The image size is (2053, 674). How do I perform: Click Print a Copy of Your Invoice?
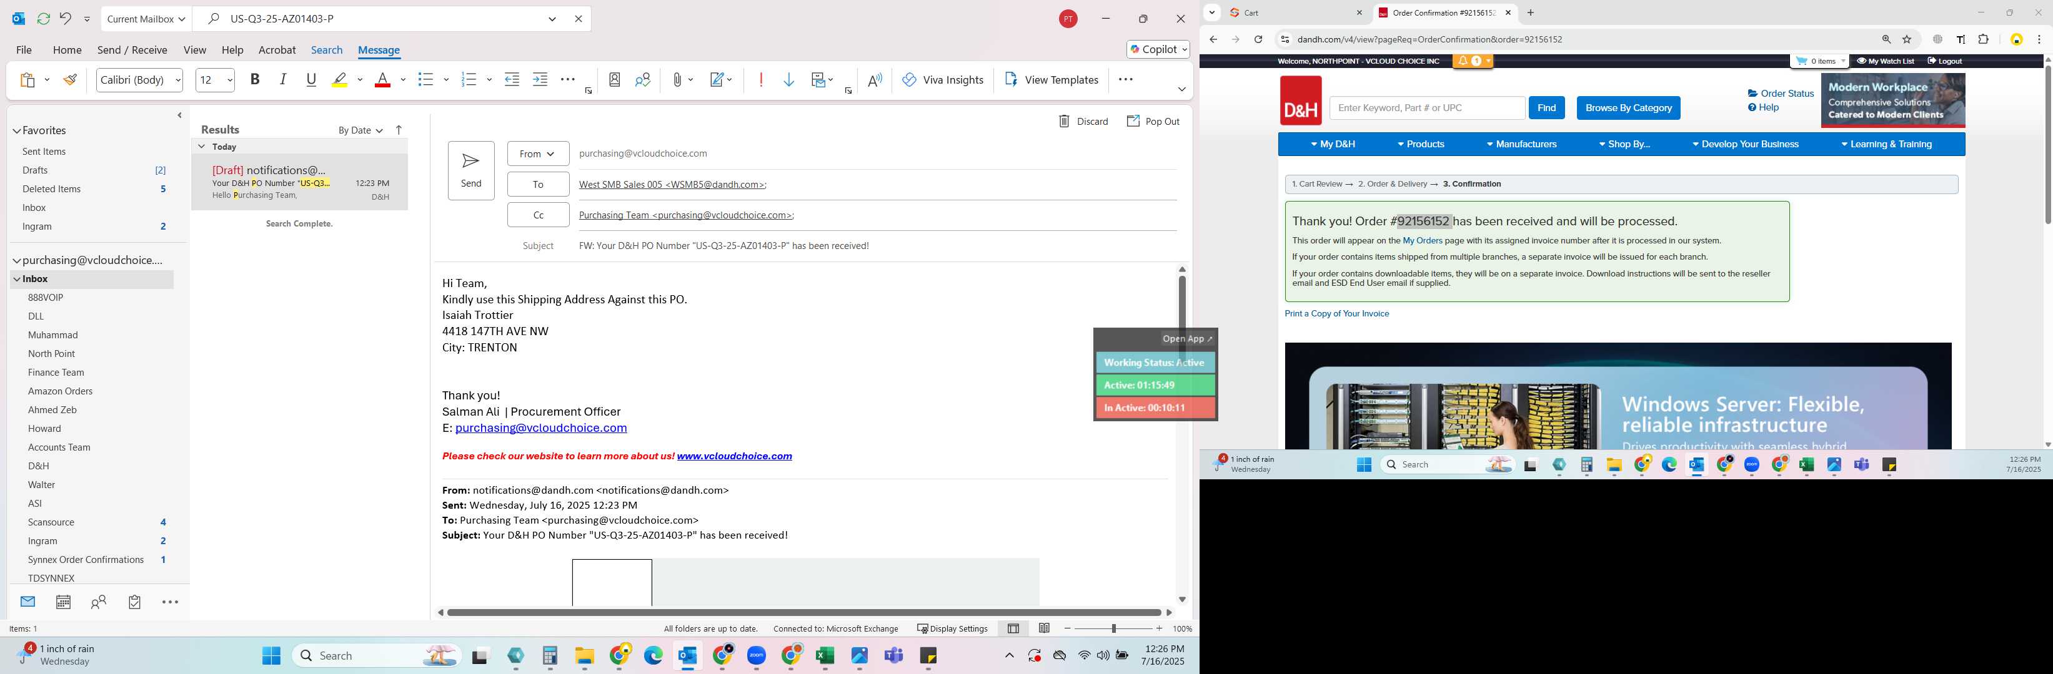coord(1336,313)
